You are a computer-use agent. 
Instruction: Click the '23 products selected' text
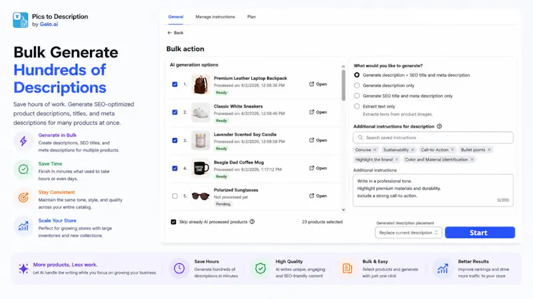(322, 222)
